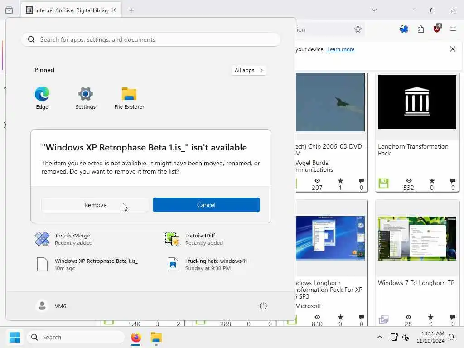Open the Windows 7 To Longhorn TP thumbnail
The image size is (464, 348).
pyautogui.click(x=417, y=238)
